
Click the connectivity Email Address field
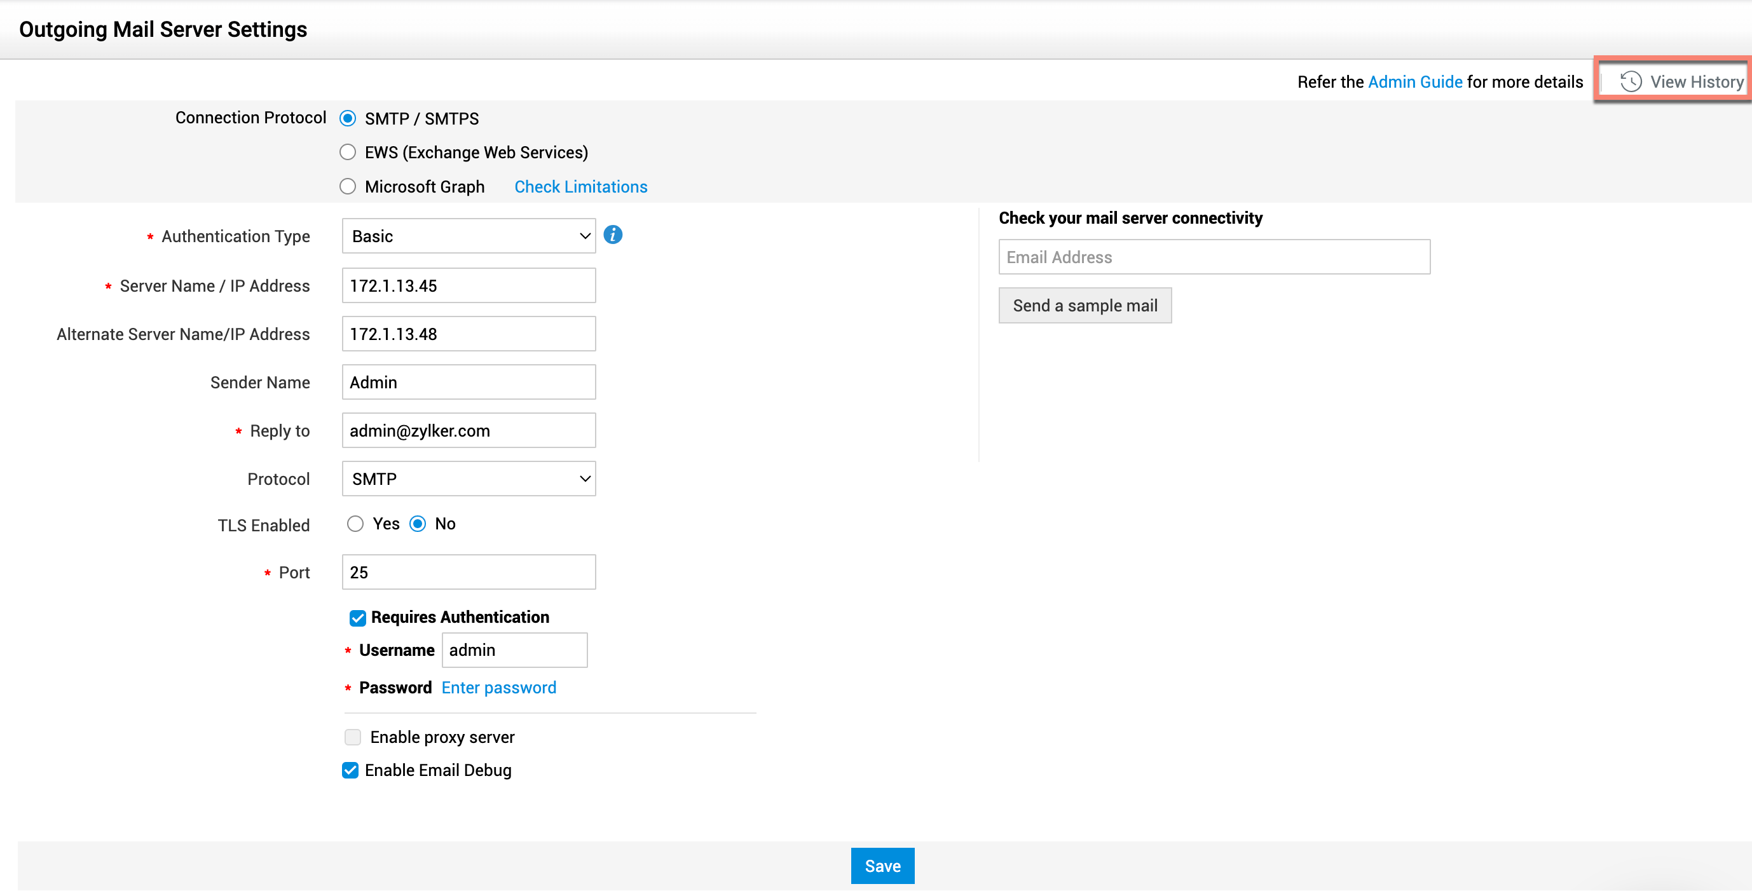click(x=1214, y=257)
